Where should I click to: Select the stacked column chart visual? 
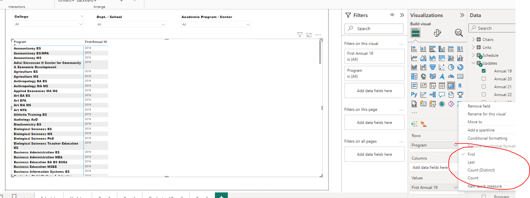pyautogui.click(x=423, y=49)
